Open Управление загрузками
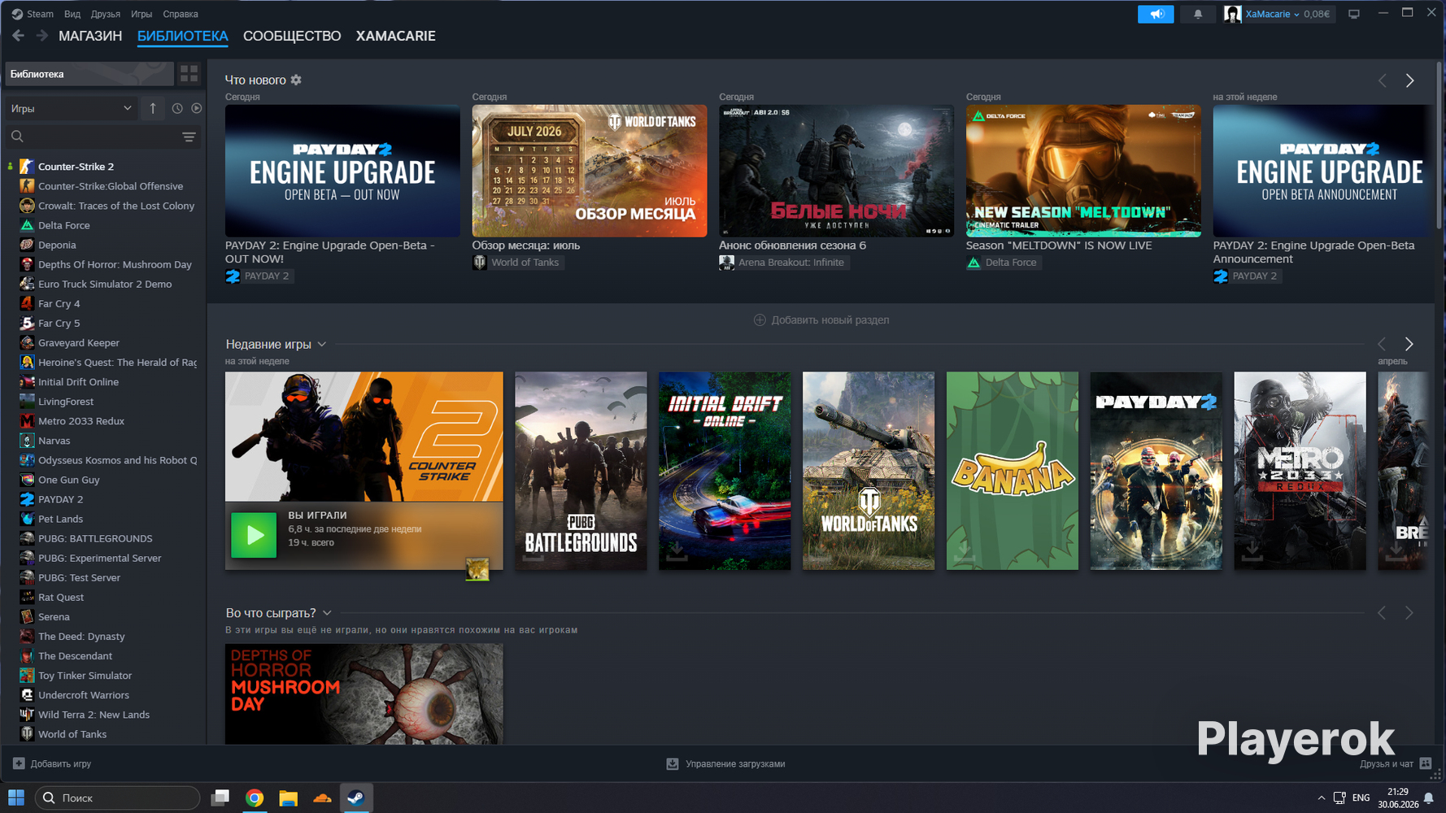The width and height of the screenshot is (1446, 813). point(725,763)
